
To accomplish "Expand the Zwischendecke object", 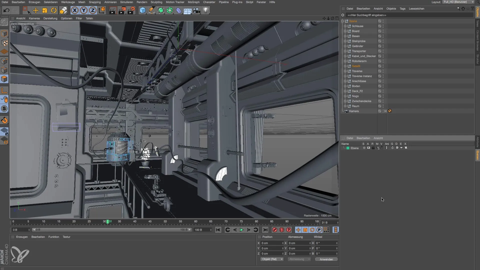I will [x=345, y=101].
